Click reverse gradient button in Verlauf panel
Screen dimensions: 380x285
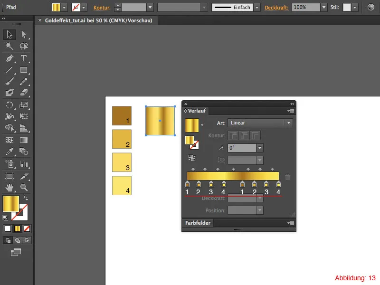pos(192,158)
